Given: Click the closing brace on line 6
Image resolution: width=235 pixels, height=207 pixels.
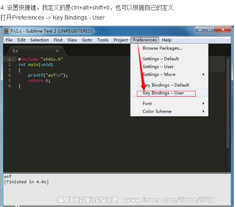Looking at the screenshot, I should (19, 86).
